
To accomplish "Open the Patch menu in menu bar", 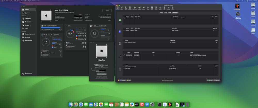I will (x=29, y=1).
